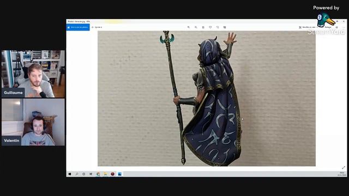Image resolution: width=349 pixels, height=196 pixels.
Task: Delete the photo with the trash icon
Action: coord(203,27)
